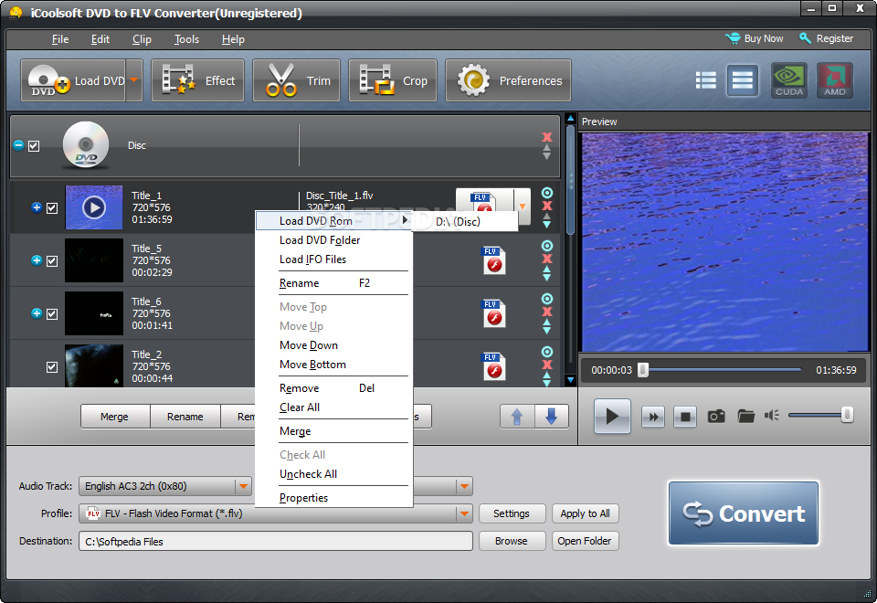Viewport: 877px width, 603px height.
Task: Choose Move Down from context menu
Action: tap(334, 345)
